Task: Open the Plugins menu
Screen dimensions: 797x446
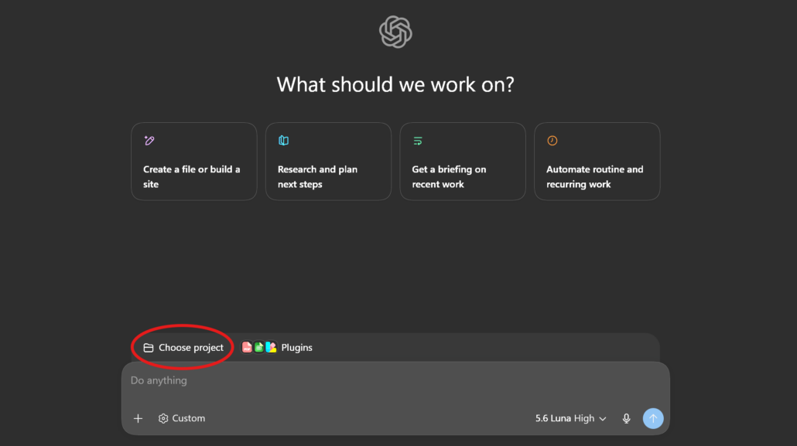Action: [x=277, y=348]
